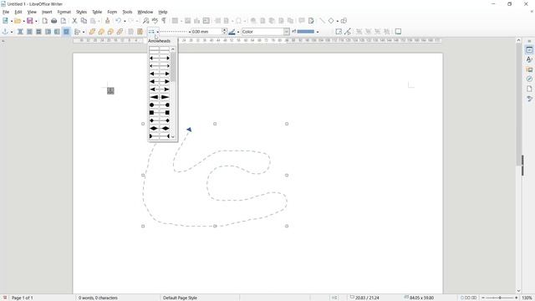Click the line width input field
The image size is (535, 301).
(206, 32)
